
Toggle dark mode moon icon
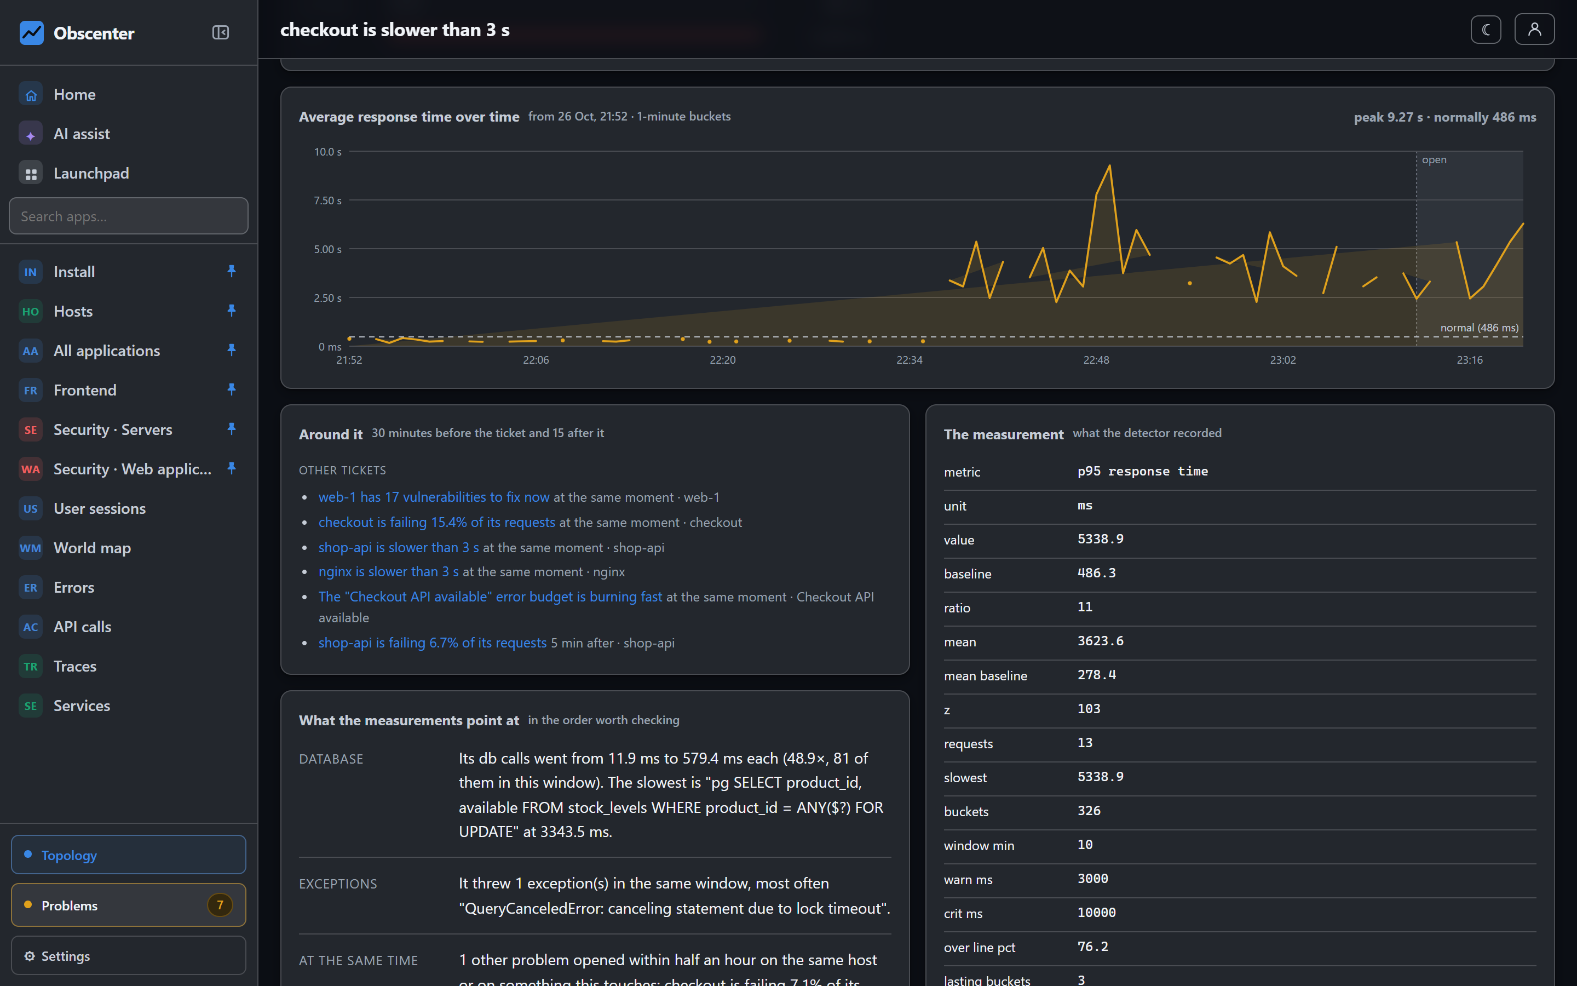click(x=1486, y=30)
